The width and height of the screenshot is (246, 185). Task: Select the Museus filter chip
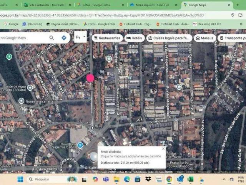pyautogui.click(x=205, y=38)
